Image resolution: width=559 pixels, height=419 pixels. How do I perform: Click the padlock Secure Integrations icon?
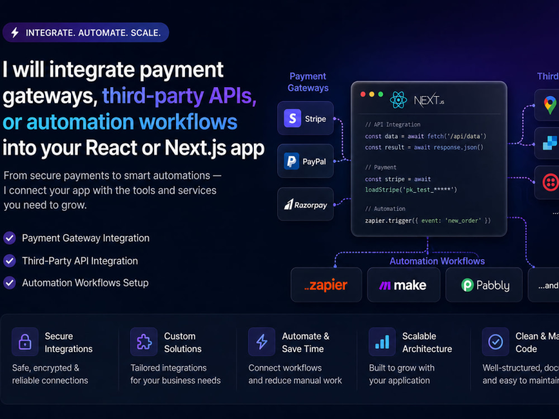point(25,342)
